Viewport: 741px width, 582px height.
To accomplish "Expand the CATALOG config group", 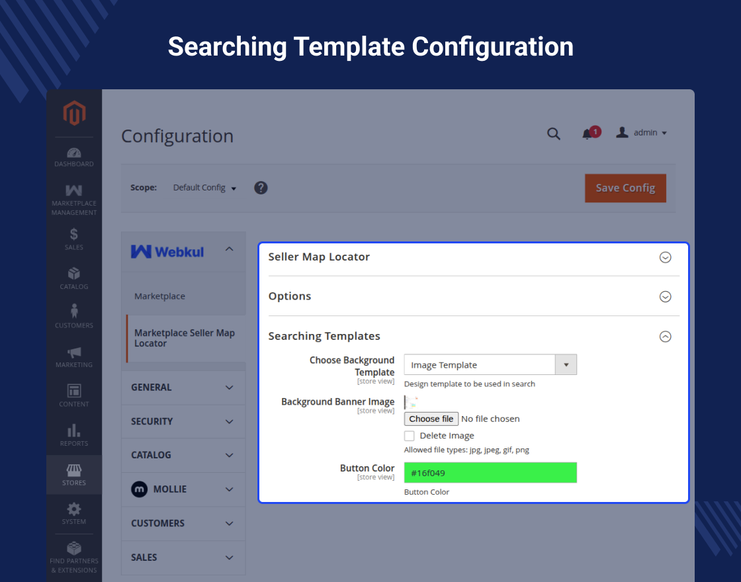I will (183, 456).
